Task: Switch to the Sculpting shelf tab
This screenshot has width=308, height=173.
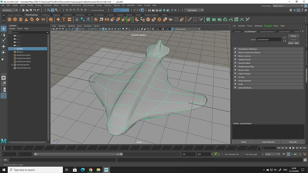Action: pos(45,15)
